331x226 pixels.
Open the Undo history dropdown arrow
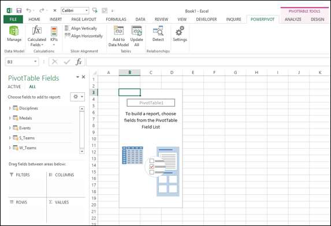(x=34, y=10)
